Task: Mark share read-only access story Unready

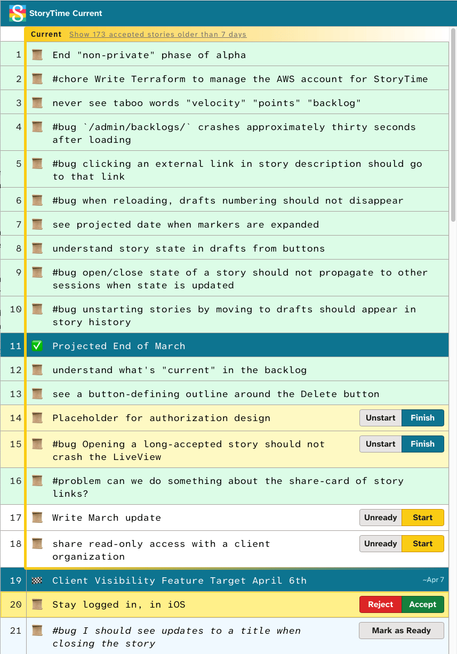Action: 380,544
